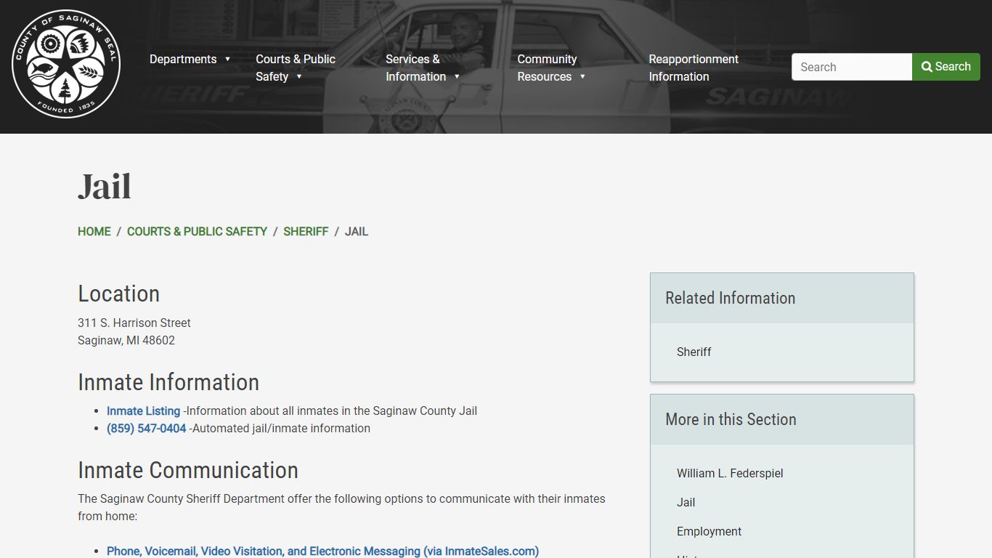Viewport: 992px width, 558px height.
Task: Click the Inmate Communication heading
Action: (x=188, y=470)
